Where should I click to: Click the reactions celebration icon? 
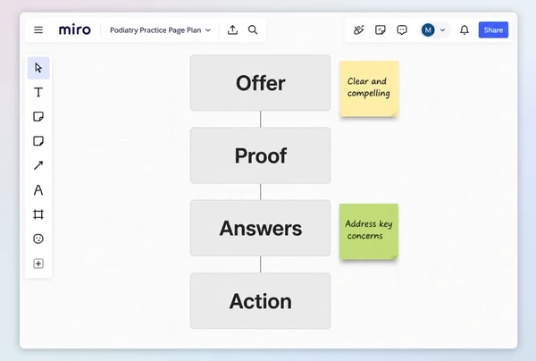pyautogui.click(x=358, y=30)
